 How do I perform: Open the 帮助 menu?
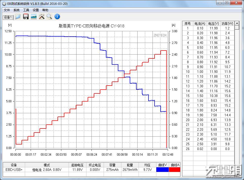(45, 10)
